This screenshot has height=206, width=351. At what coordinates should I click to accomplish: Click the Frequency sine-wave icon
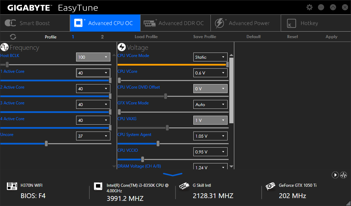click(x=4, y=47)
